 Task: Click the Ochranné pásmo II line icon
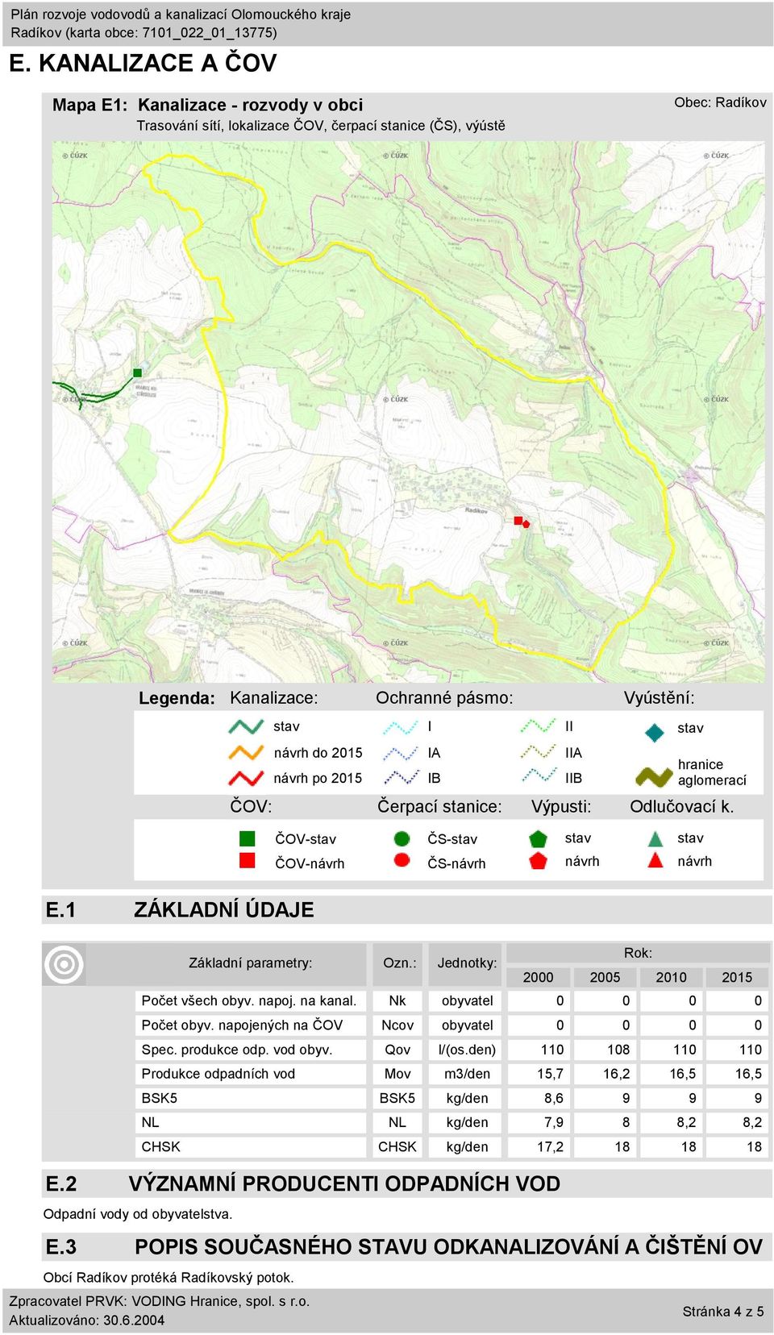(538, 726)
